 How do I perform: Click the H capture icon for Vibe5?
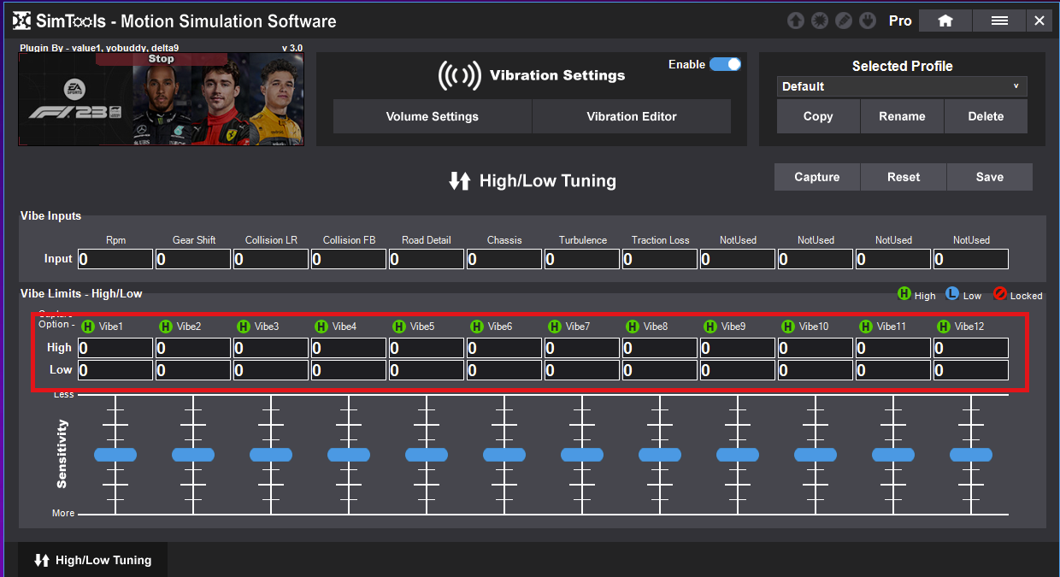(399, 326)
